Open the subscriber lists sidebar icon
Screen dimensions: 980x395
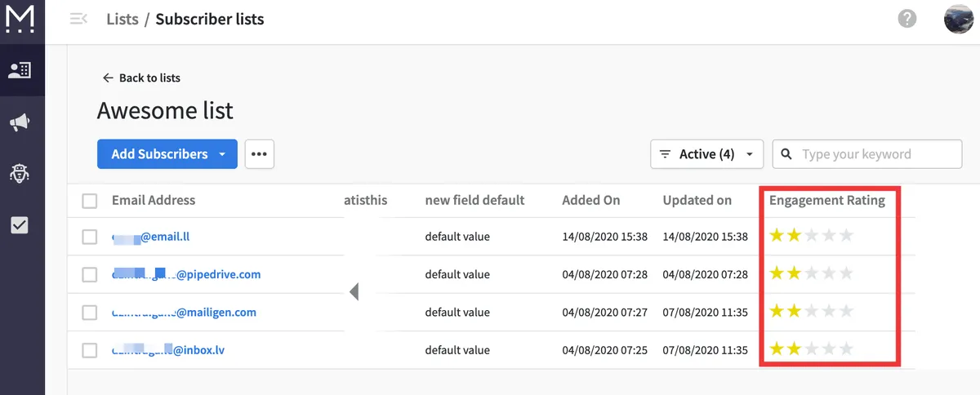pos(19,69)
